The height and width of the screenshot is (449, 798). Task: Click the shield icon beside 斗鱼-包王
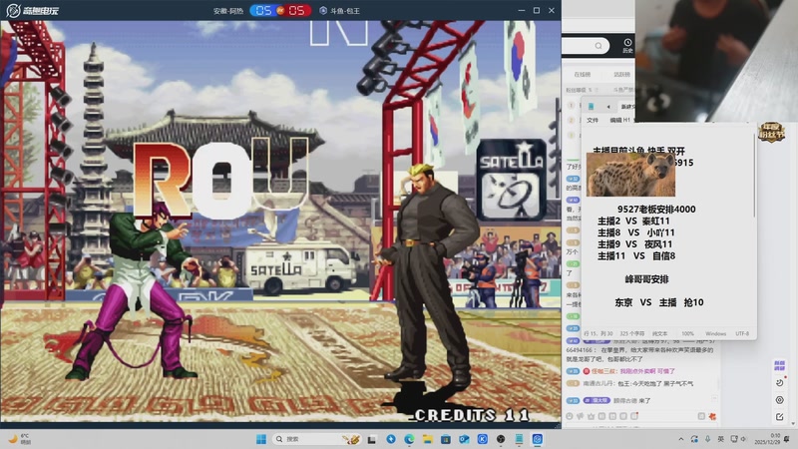(x=322, y=10)
